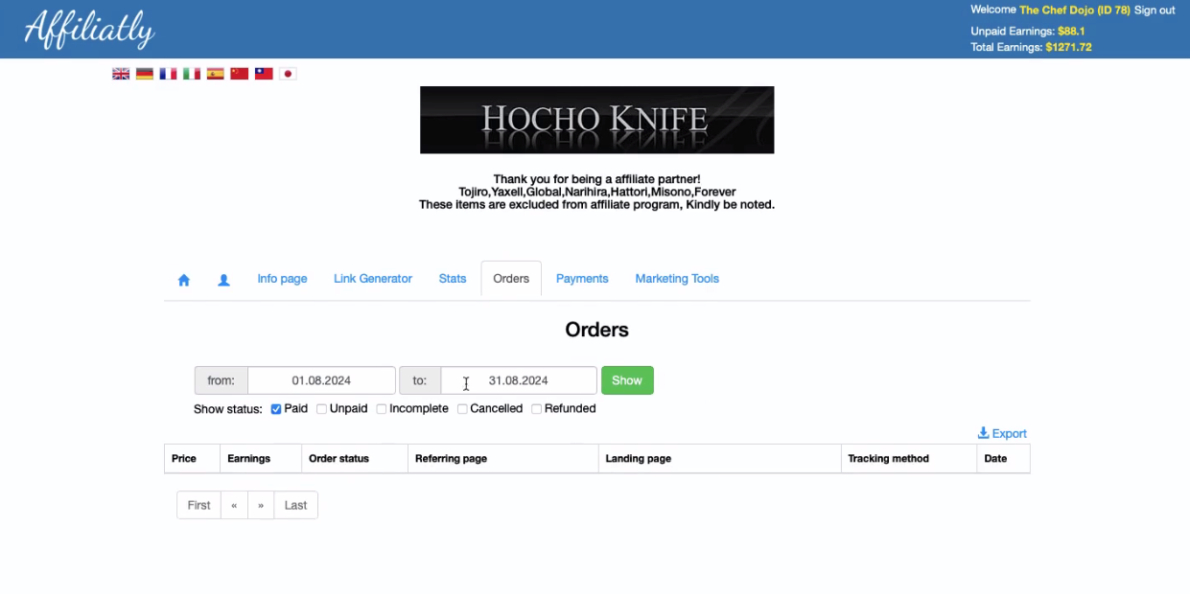Viewport: 1190px width, 594px height.
Task: Switch to the Stats tab
Action: tap(453, 279)
